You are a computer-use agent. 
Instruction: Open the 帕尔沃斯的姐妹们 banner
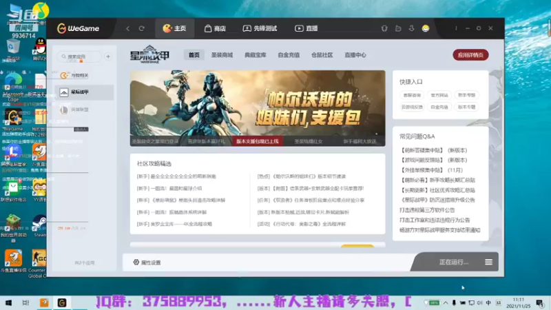[258, 103]
